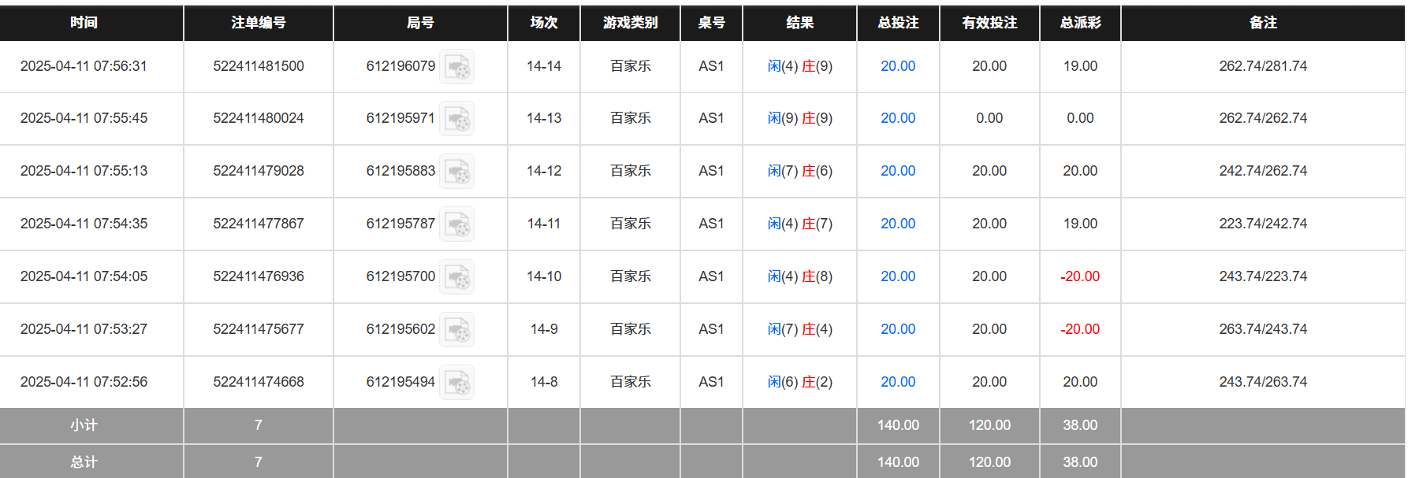The width and height of the screenshot is (1419, 478).
Task: Click the 游戏类别 column header
Action: pos(629,23)
